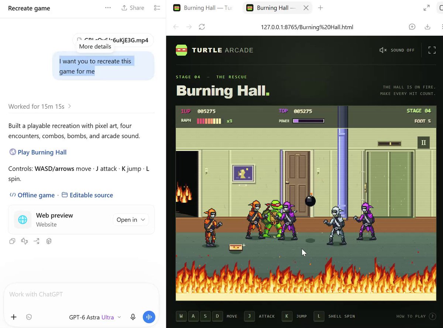Copy the response with the copy icon
Viewport: 443px width, 328px height.
12,241
